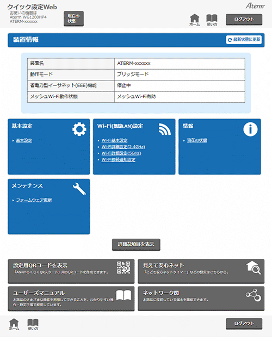The height and width of the screenshot is (341, 272).
Task: Click the メンテナンス panel heading
Action: coord(27,185)
